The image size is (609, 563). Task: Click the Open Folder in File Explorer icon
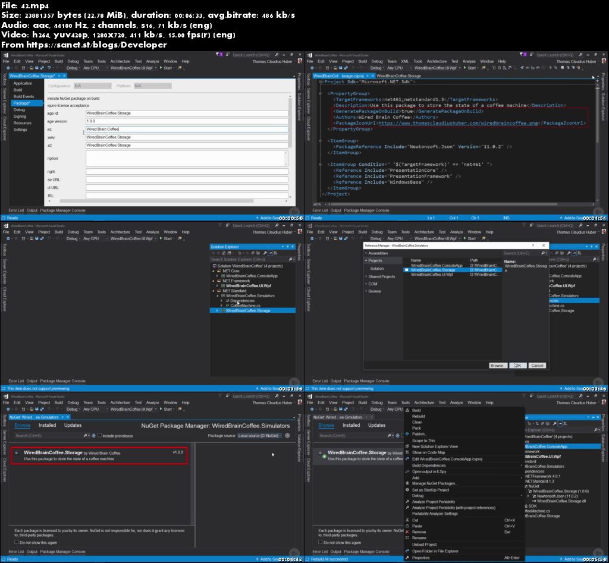click(407, 551)
